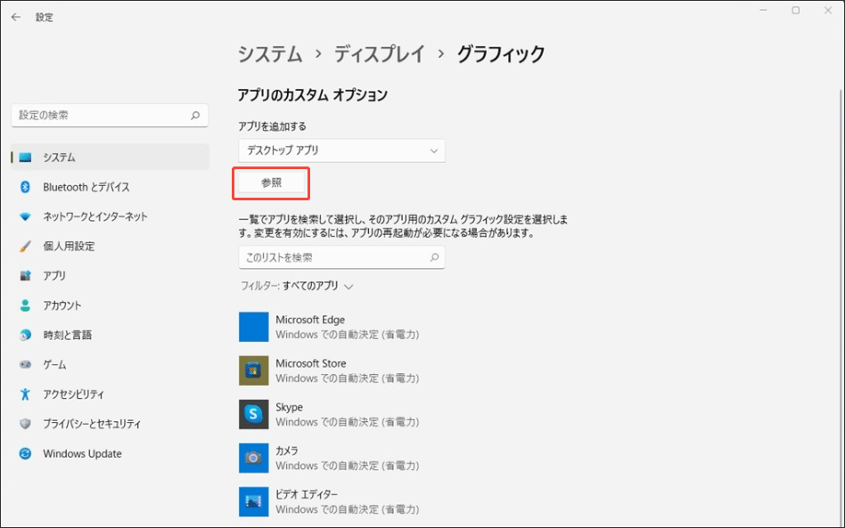
Task: Click the 時刻と言語 globe clock icon
Action: point(25,335)
